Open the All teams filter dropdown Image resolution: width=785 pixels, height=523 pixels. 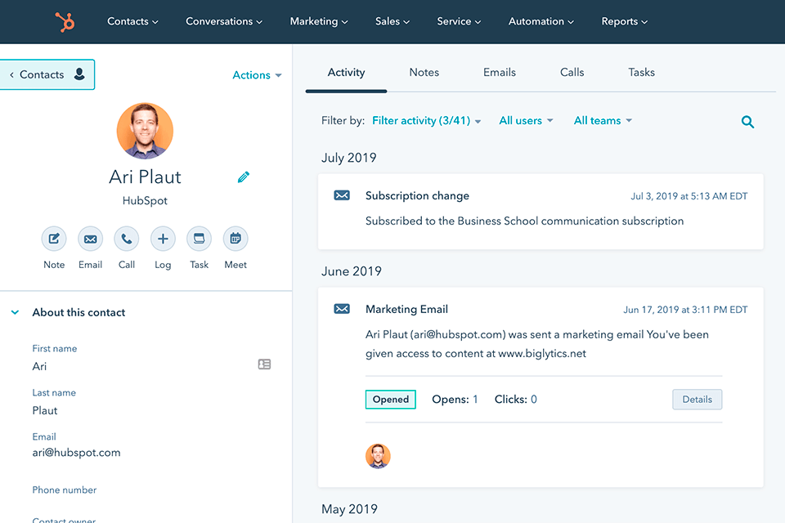(x=603, y=121)
